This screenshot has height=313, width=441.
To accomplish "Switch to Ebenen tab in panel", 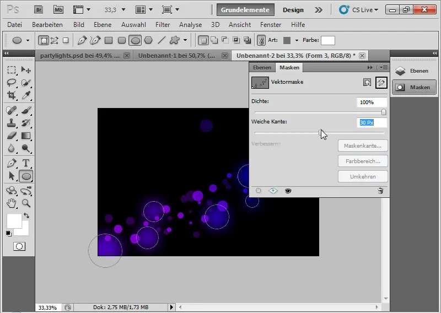I will click(x=262, y=67).
